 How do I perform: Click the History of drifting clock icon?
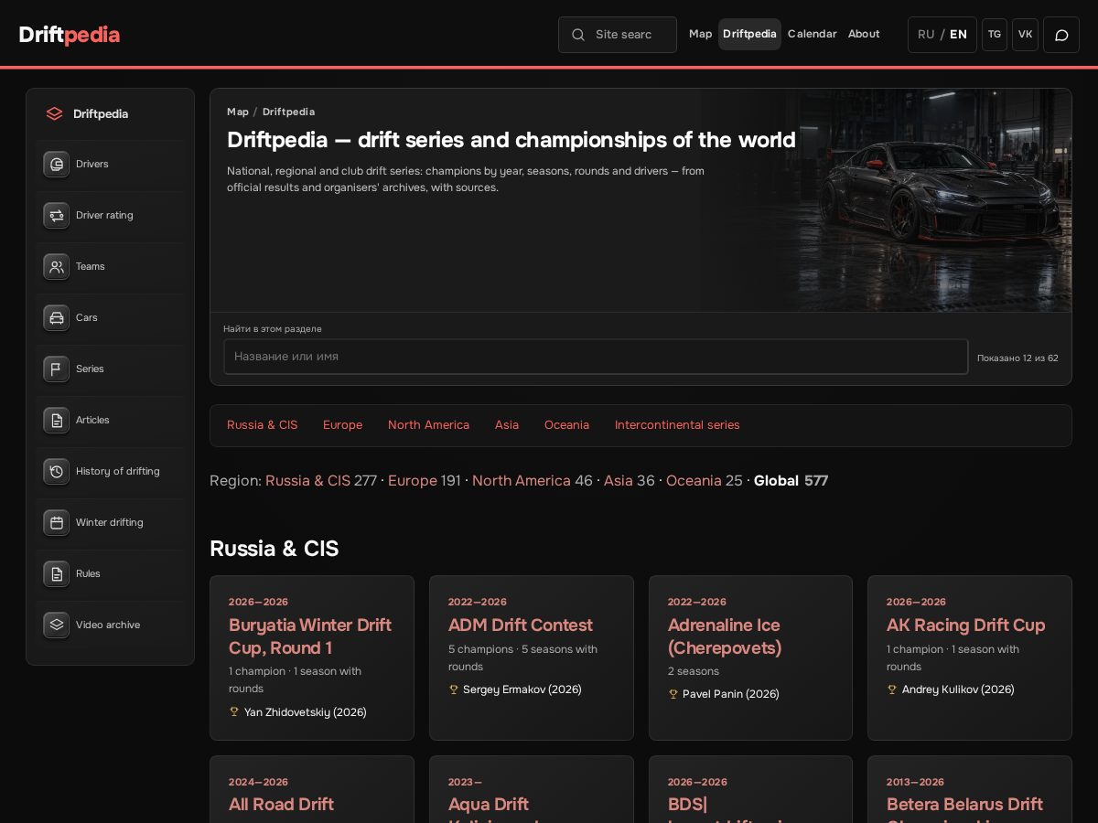click(x=57, y=472)
